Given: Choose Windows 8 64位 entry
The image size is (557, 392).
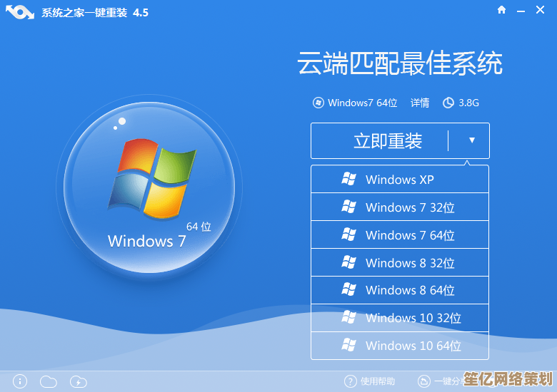Looking at the screenshot, I should pyautogui.click(x=400, y=290).
